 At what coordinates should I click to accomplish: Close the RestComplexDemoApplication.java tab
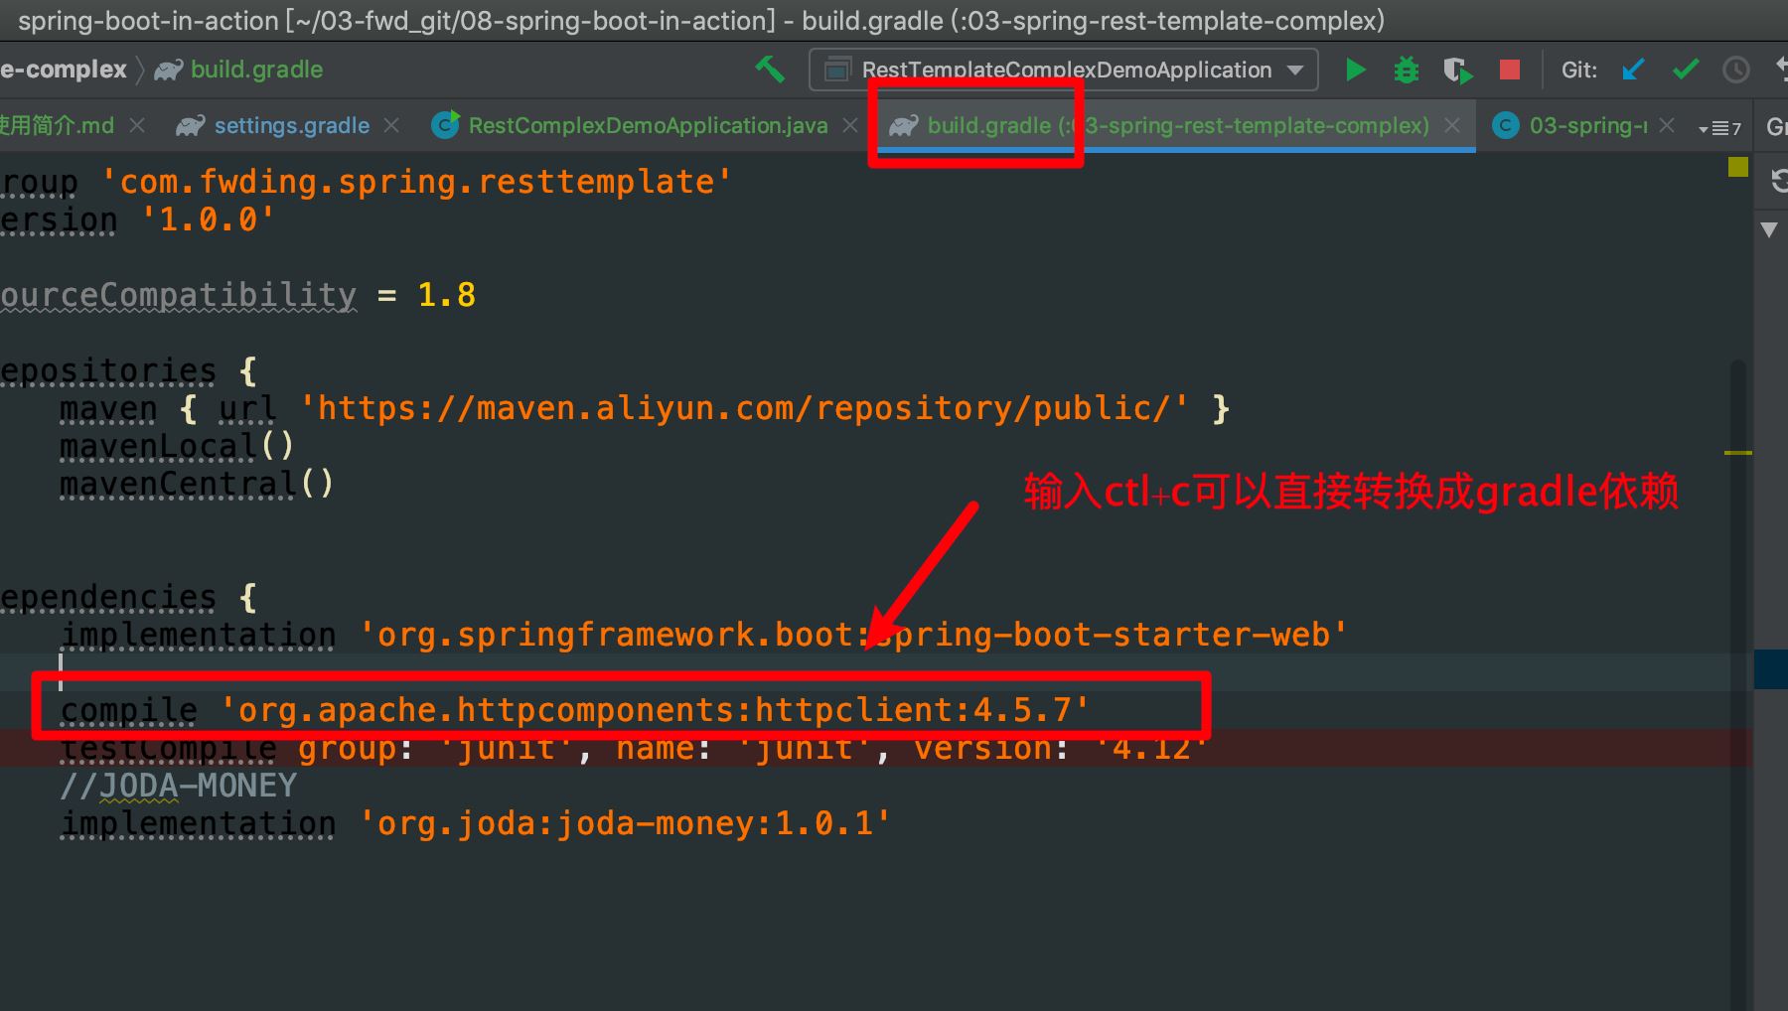coord(850,125)
